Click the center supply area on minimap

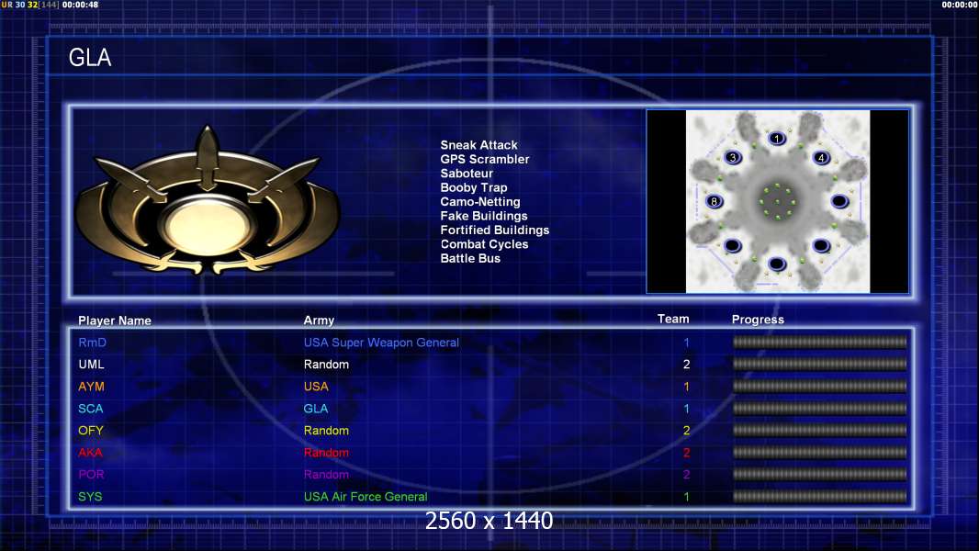point(777,201)
